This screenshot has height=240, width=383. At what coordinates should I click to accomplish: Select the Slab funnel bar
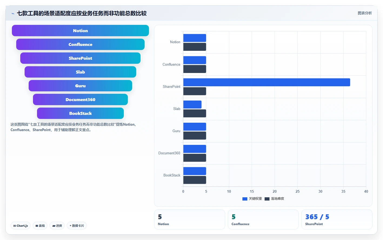80,72
